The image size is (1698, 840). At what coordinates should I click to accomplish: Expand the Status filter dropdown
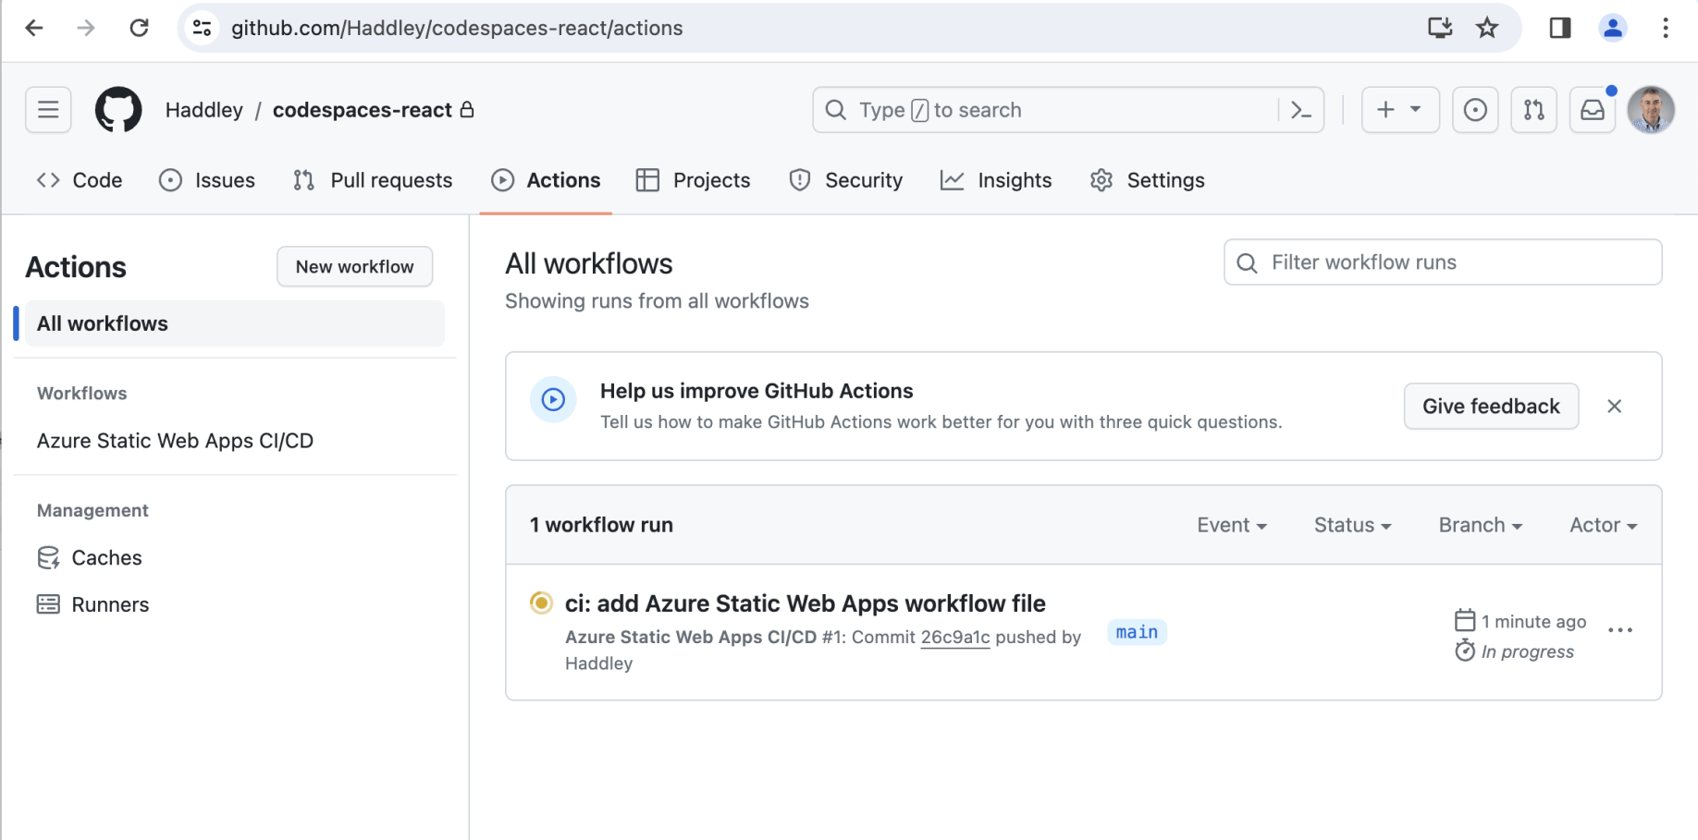tap(1352, 525)
